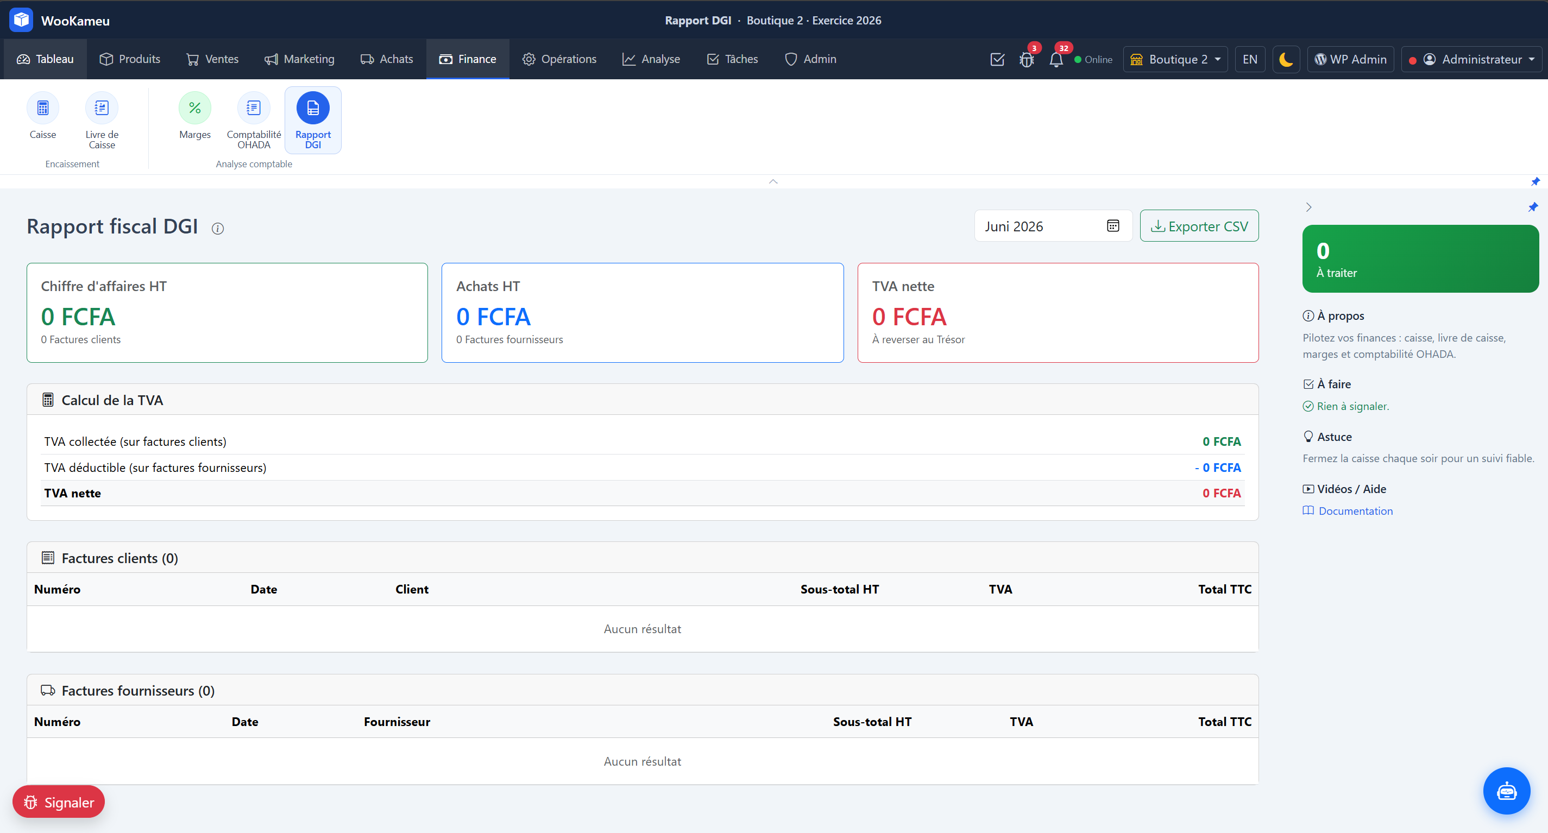This screenshot has height=833, width=1548.
Task: Open the chatbot assistant round button
Action: click(x=1507, y=791)
